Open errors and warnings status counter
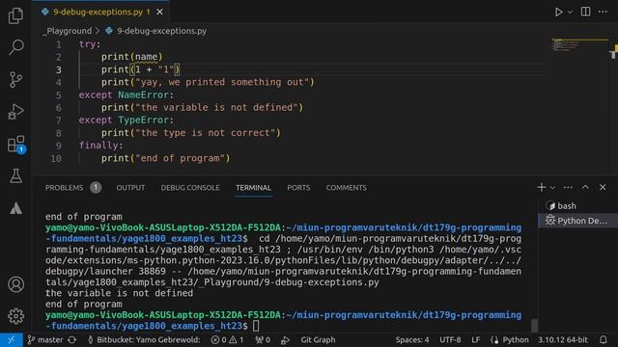Screen dimensions: 618x347 (228, 340)
